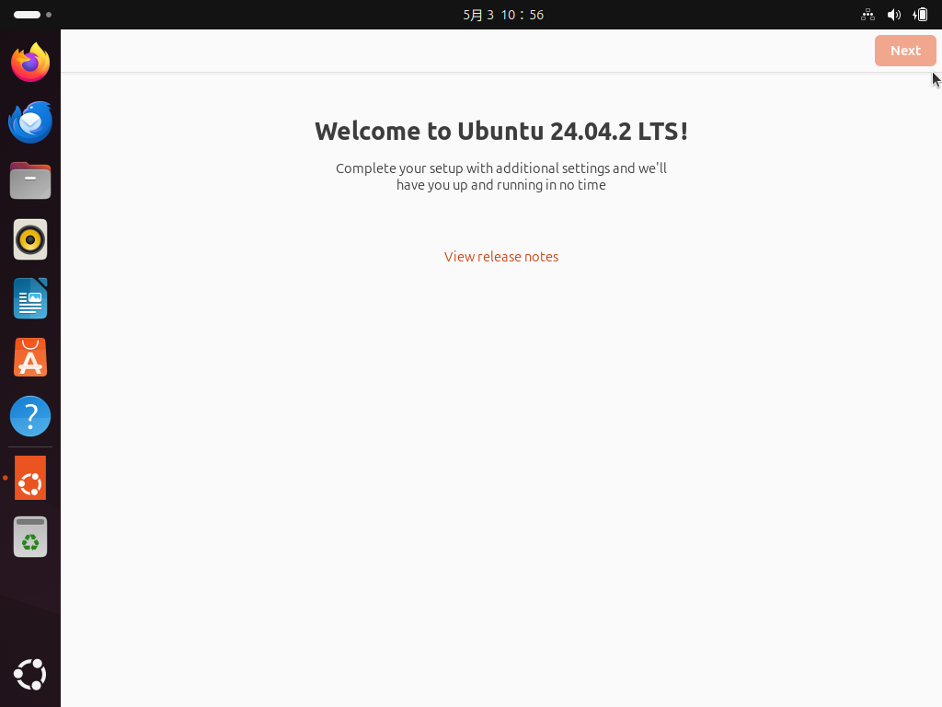Open Thunderbird Mail from the dock

click(30, 122)
